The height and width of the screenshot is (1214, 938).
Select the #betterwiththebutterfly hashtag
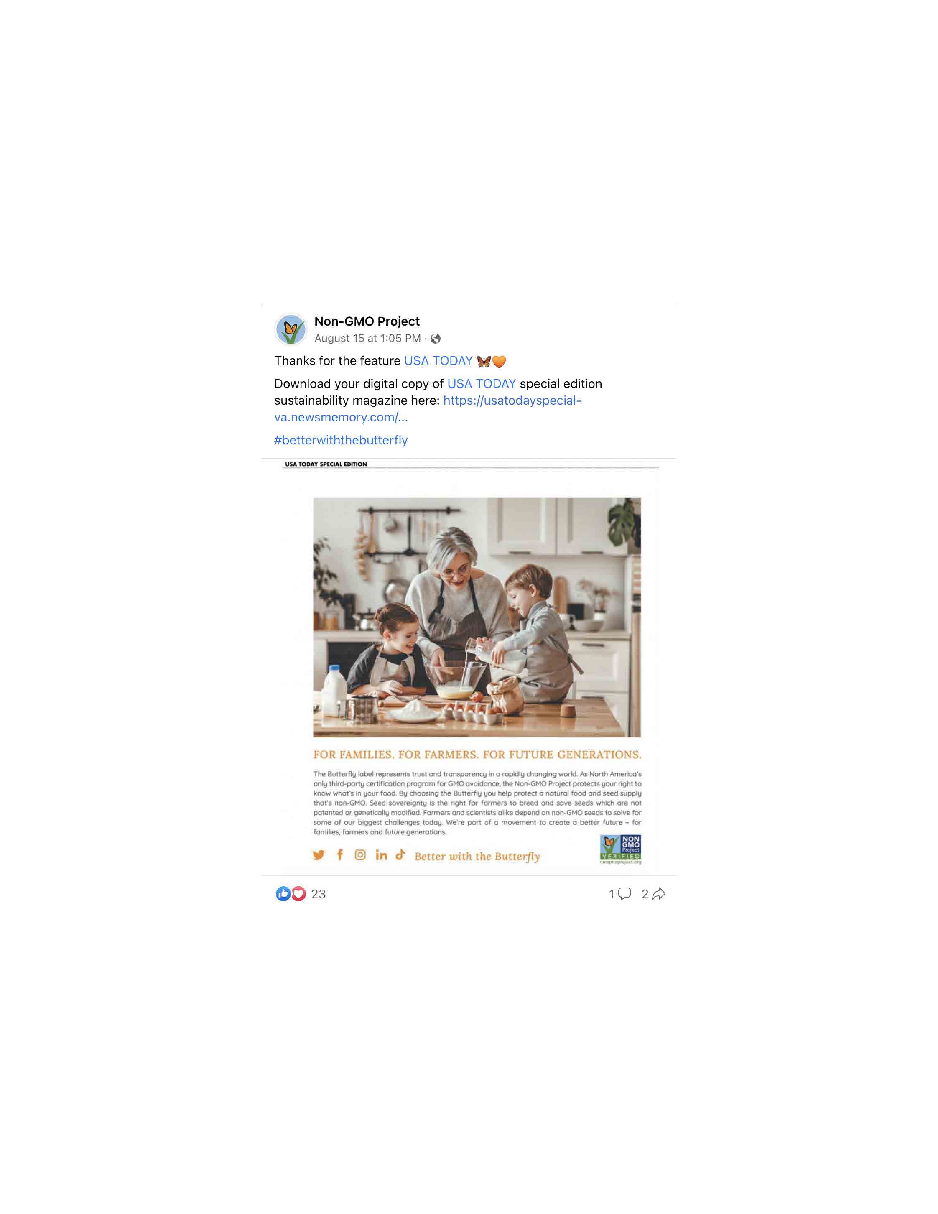(x=341, y=440)
